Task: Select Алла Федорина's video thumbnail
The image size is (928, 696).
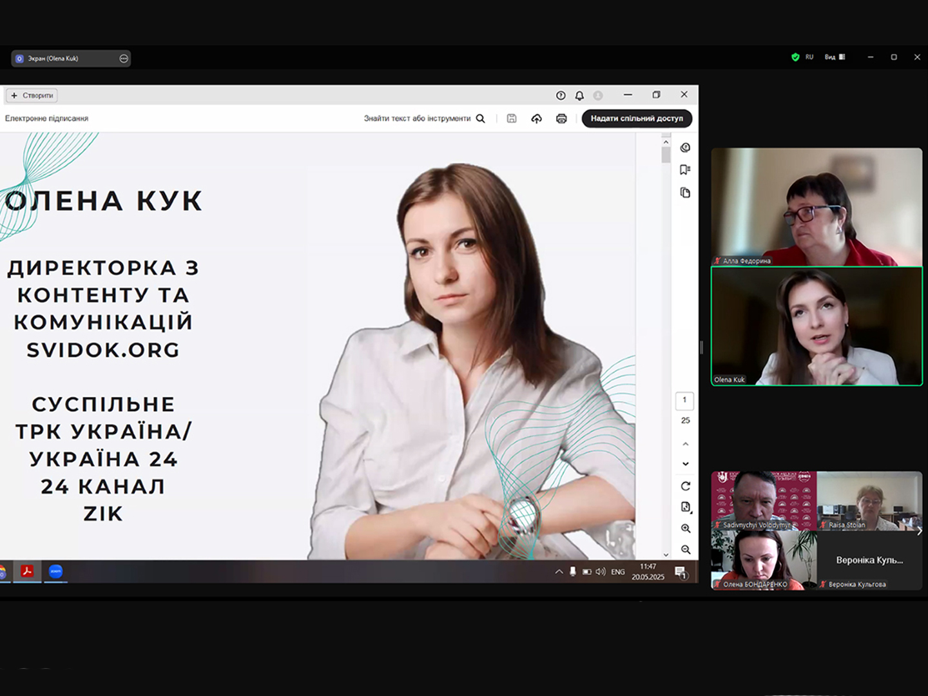Action: 817,207
